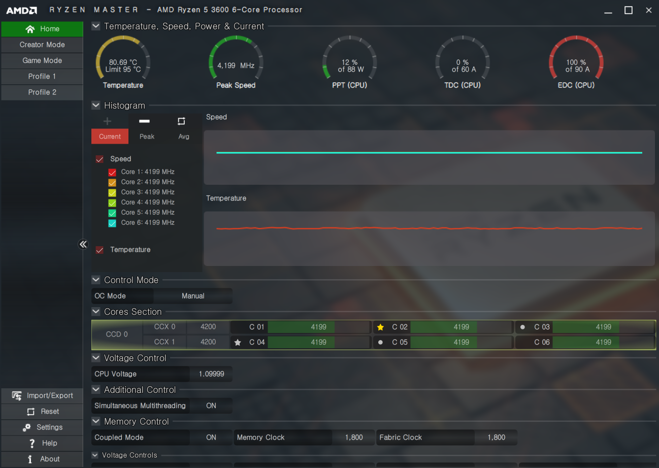This screenshot has height=468, width=659.
Task: Toggle Core 1 speed checkbox
Action: click(112, 172)
